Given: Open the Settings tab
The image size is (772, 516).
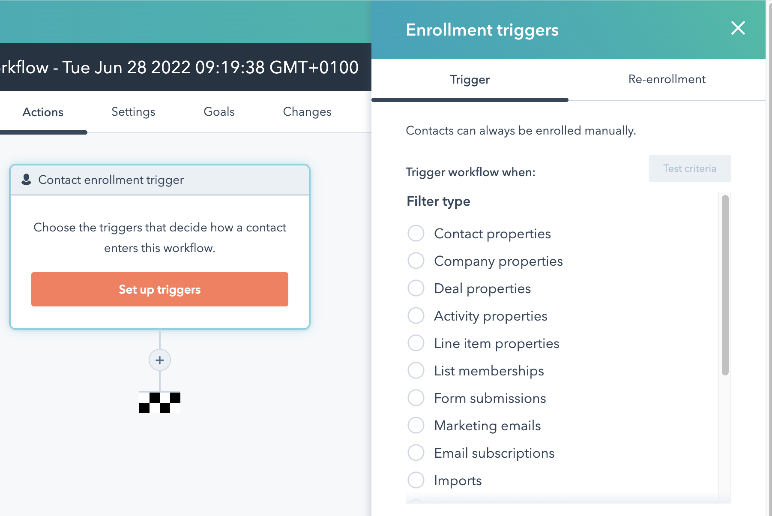Looking at the screenshot, I should click(x=133, y=112).
